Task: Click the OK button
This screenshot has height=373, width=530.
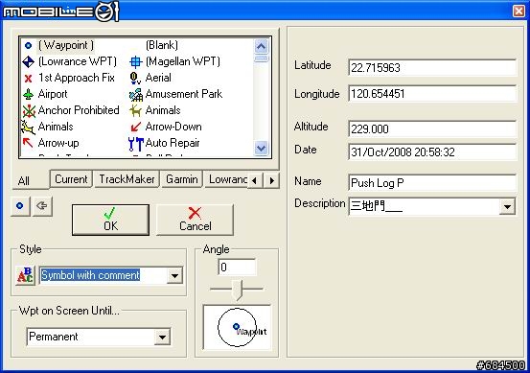Action: click(x=110, y=220)
